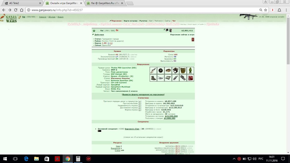Open 'Чат' in the game menu

click(x=174, y=21)
